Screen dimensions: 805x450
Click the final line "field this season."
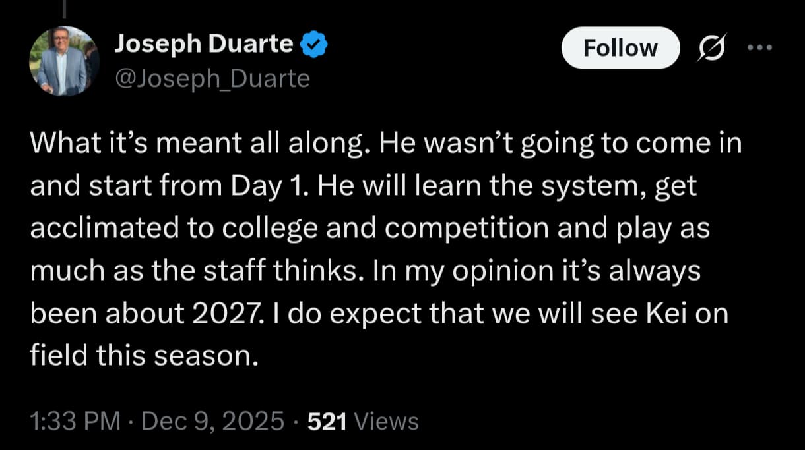tap(143, 356)
